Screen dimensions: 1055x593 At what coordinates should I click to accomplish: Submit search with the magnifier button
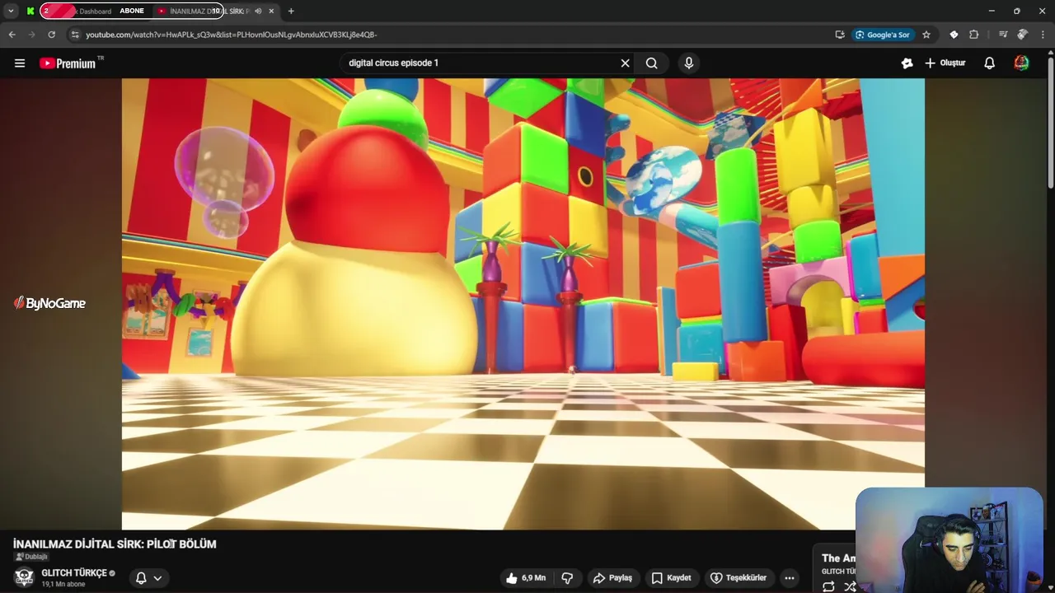click(x=652, y=63)
